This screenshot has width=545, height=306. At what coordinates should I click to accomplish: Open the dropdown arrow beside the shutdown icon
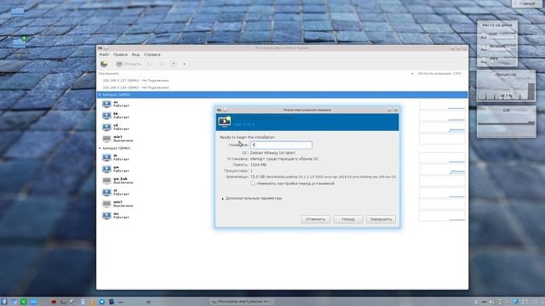coord(184,65)
